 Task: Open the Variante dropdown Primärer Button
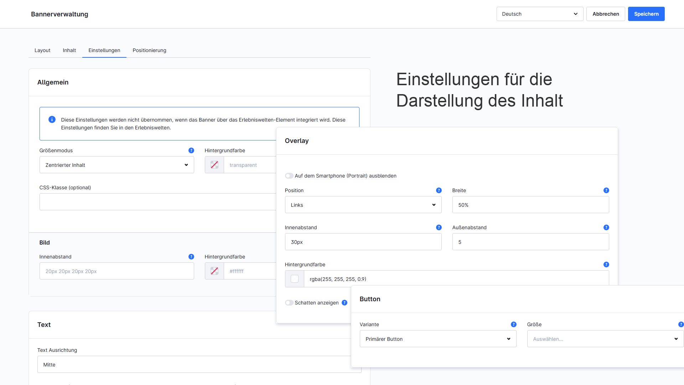tap(438, 339)
